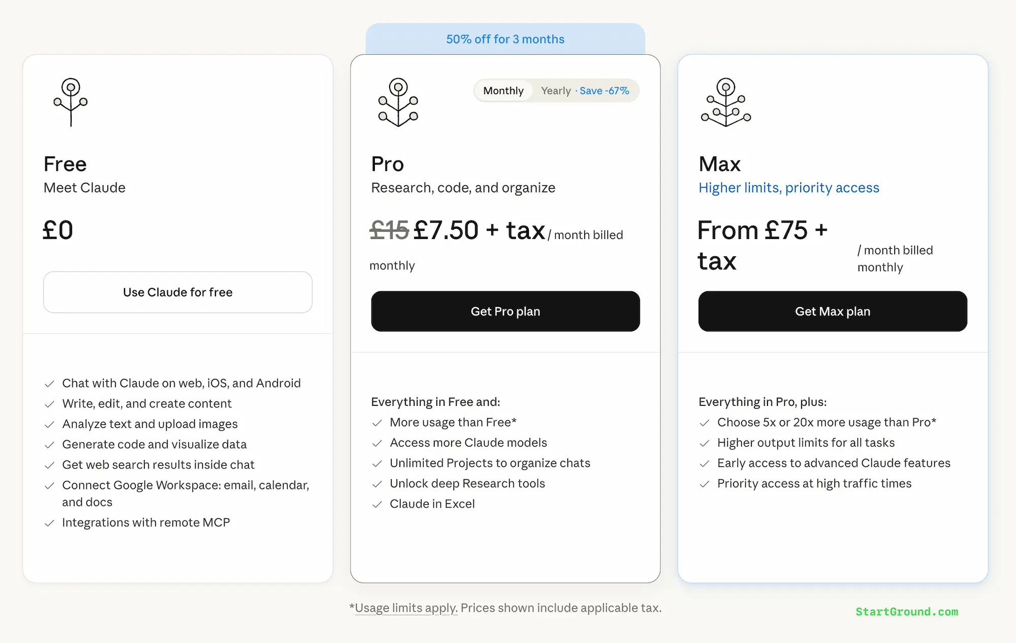
Task: Toggle to 'Save -67%' yearly pricing
Action: (604, 90)
